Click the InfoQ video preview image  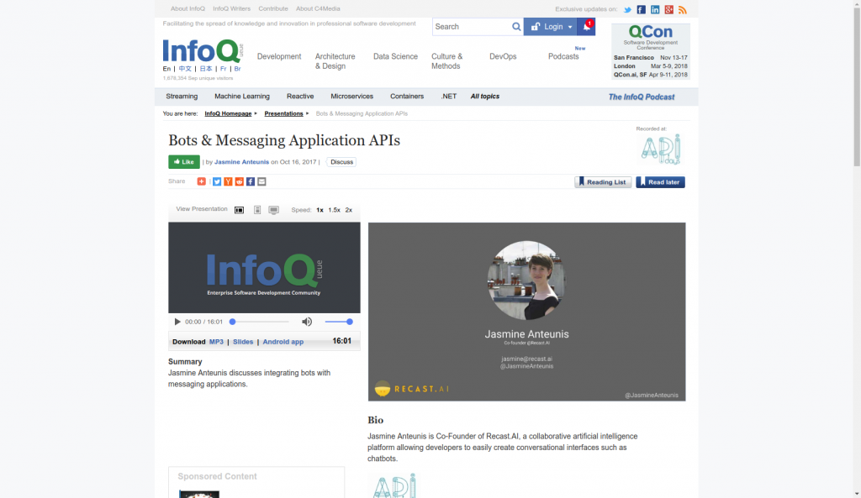[264, 268]
